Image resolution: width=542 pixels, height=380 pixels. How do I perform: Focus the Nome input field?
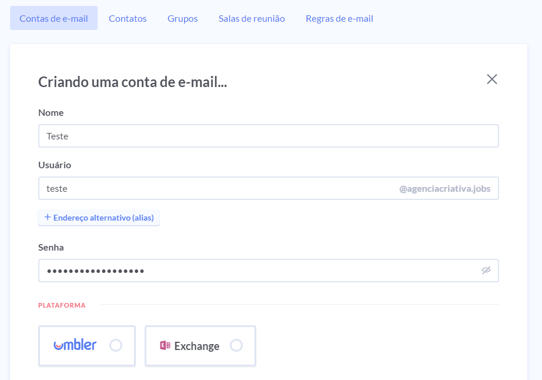pyautogui.click(x=268, y=136)
